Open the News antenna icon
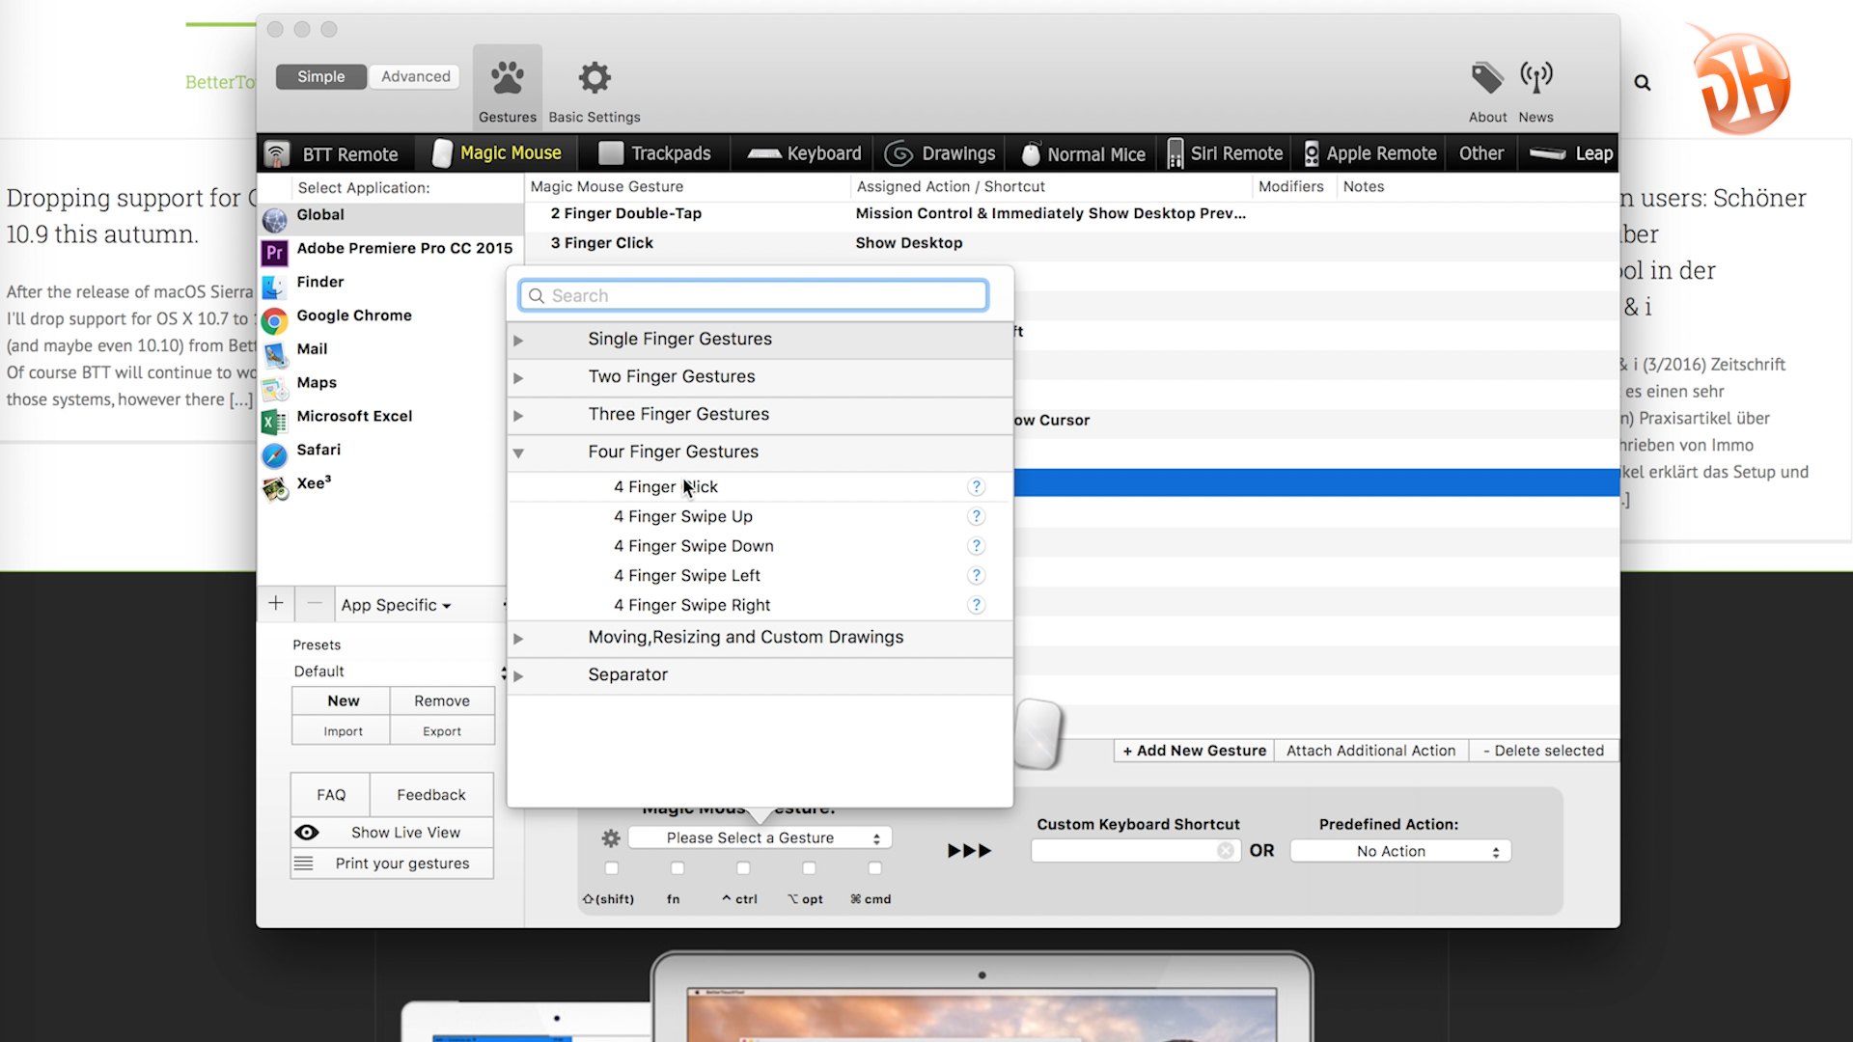The image size is (1853, 1042). (1535, 77)
